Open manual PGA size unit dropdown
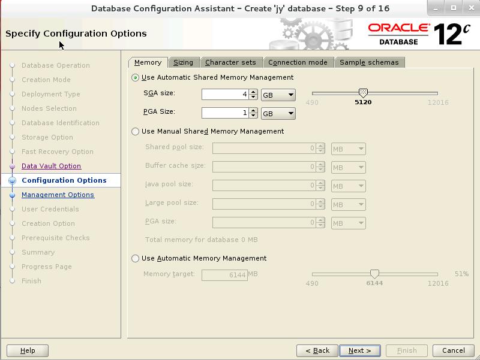 [349, 223]
